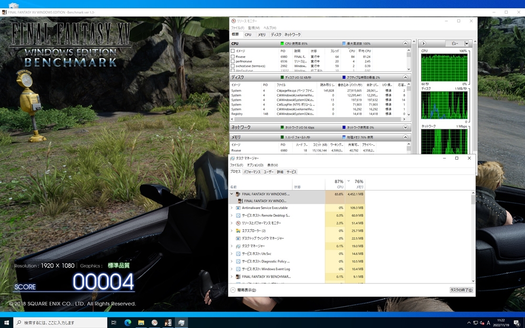Open ヘルプ(H) menu in Resource Monitor
The image size is (525, 328).
pos(270,28)
